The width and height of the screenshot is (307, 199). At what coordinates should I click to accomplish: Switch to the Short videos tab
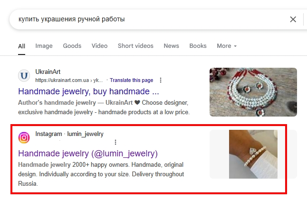click(135, 46)
